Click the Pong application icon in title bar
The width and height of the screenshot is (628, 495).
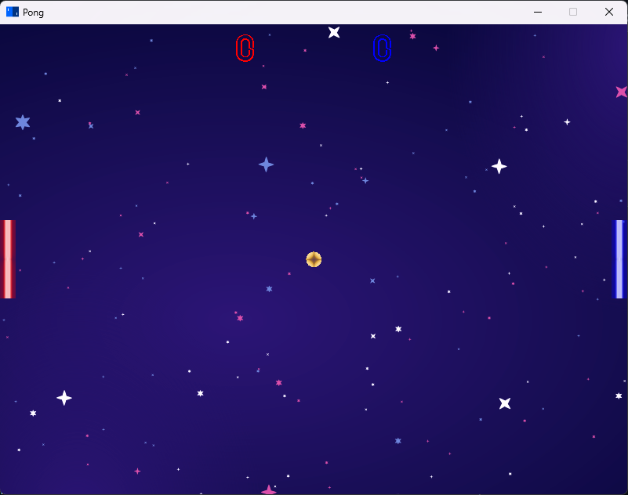[11, 12]
